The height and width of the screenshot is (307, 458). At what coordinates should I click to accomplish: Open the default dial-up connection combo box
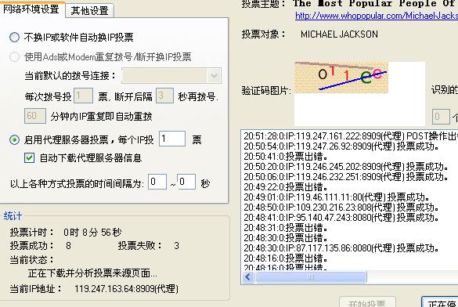(x=171, y=76)
